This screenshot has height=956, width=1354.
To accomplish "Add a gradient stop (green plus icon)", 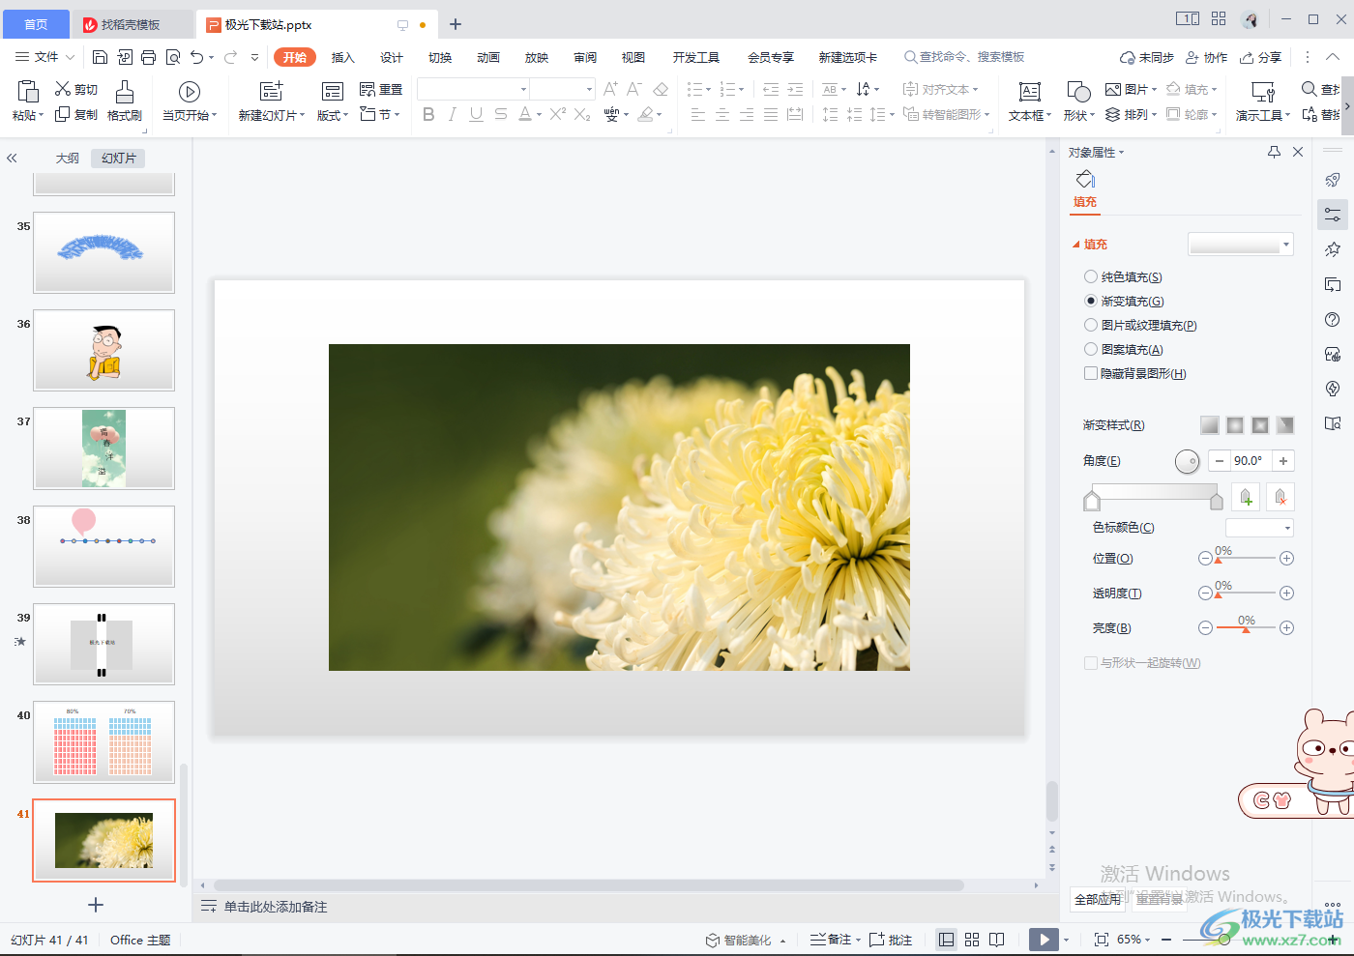I will click(1246, 497).
